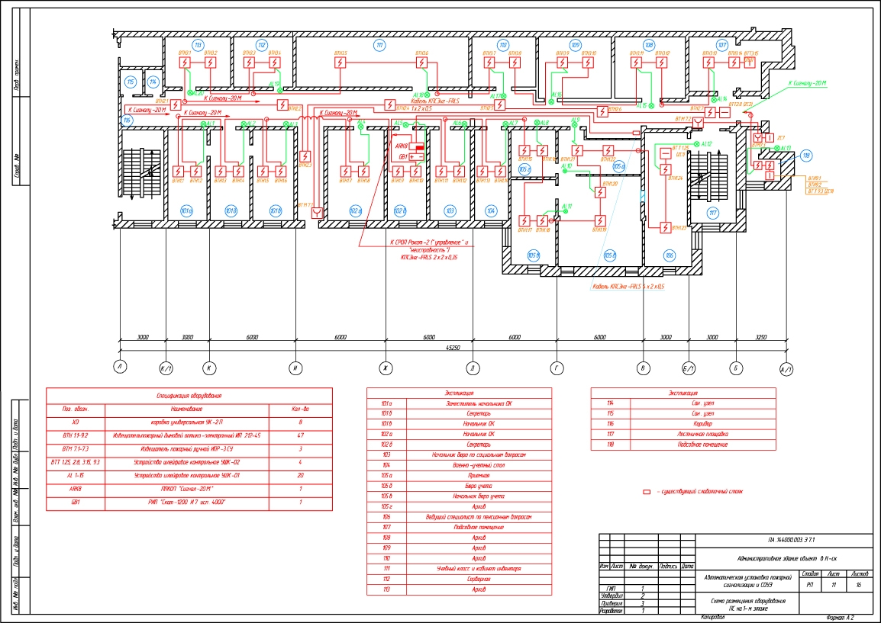The image size is (881, 623).
Task: Click 'Коридор' row in right explication table
Action: click(x=683, y=424)
